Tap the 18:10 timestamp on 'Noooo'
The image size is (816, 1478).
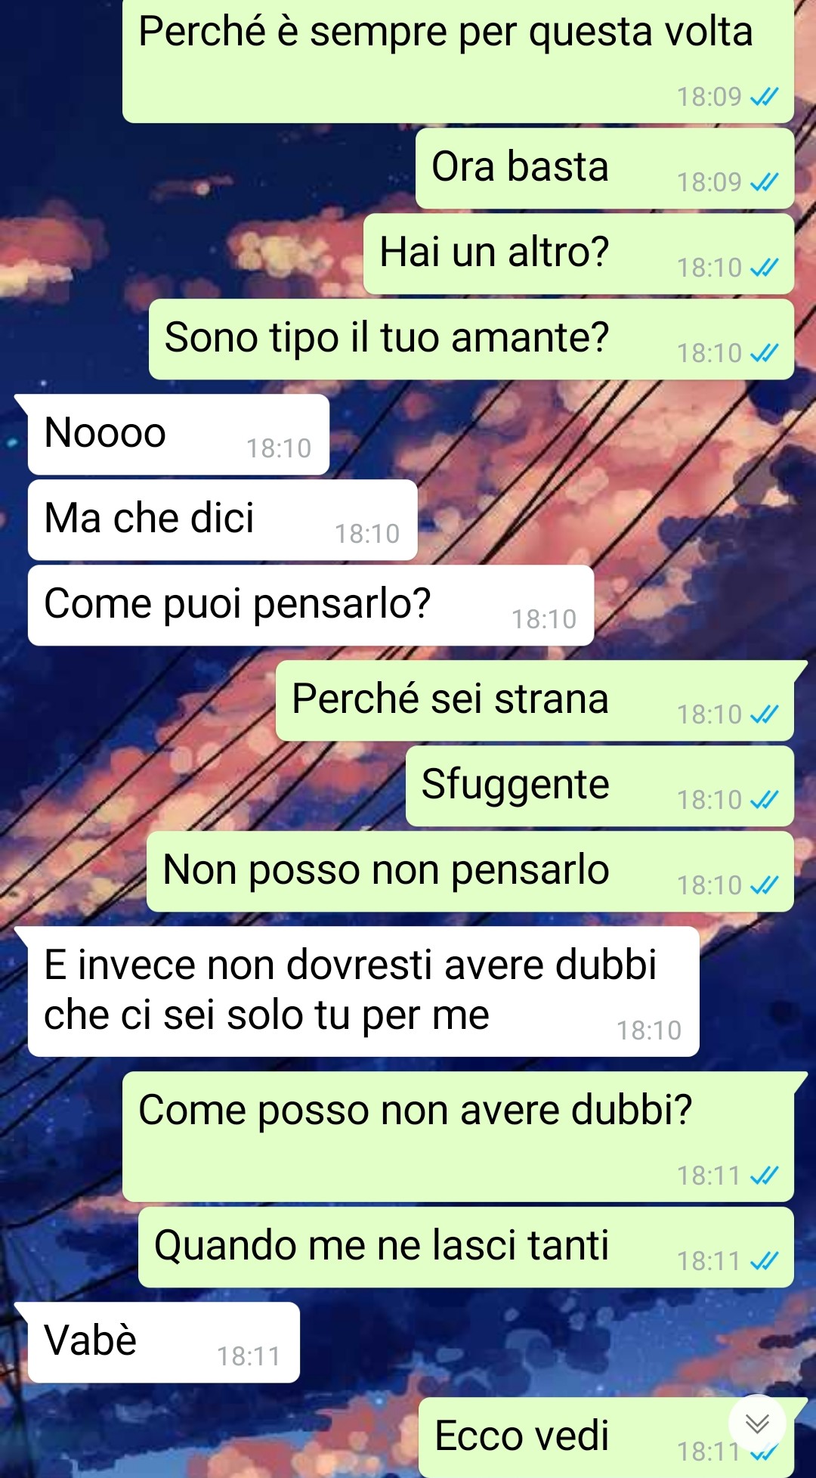(x=279, y=448)
